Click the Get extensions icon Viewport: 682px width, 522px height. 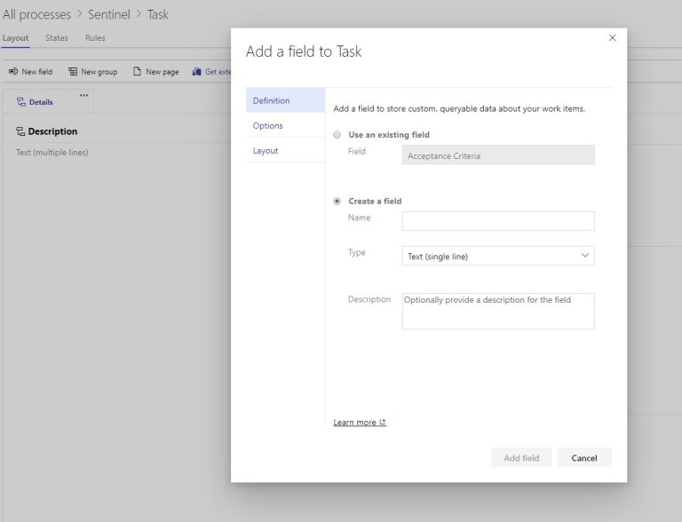point(197,72)
